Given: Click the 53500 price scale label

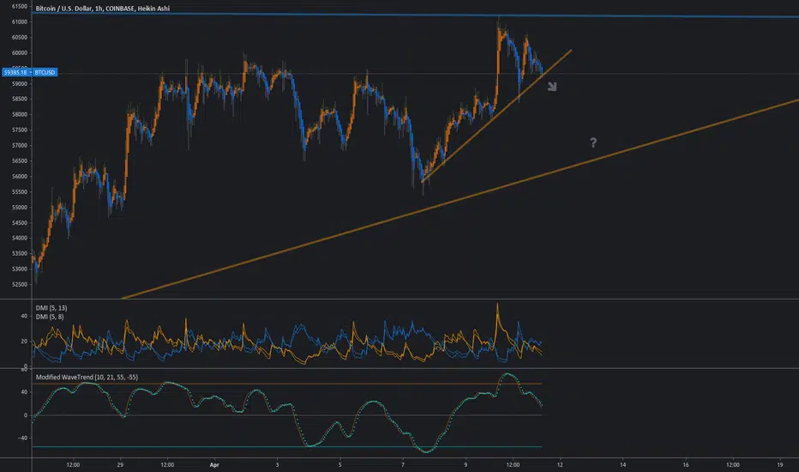Looking at the screenshot, I should (x=20, y=254).
